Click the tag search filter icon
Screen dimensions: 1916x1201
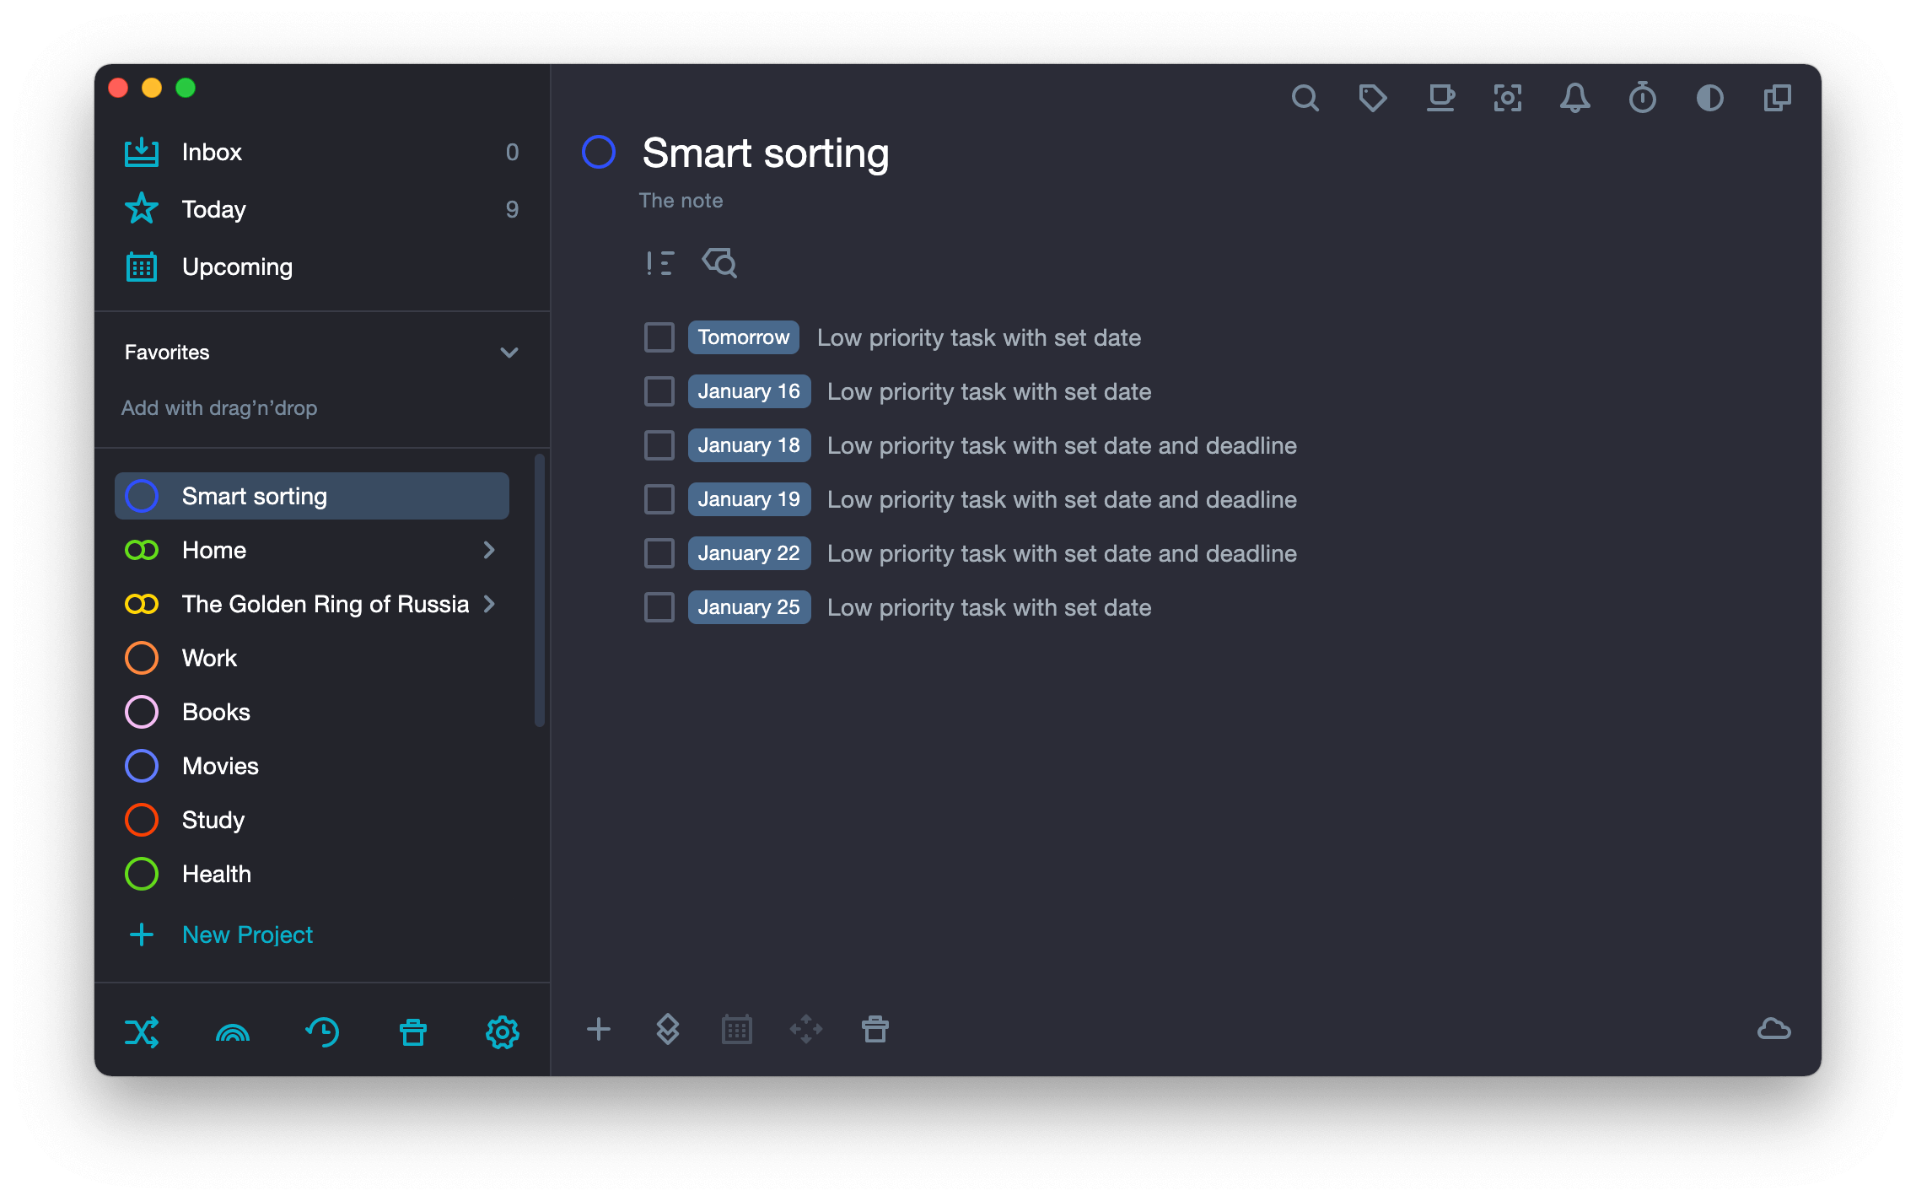click(x=719, y=263)
